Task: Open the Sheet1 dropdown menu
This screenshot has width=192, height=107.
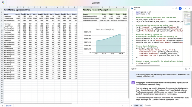Action: click(12, 106)
